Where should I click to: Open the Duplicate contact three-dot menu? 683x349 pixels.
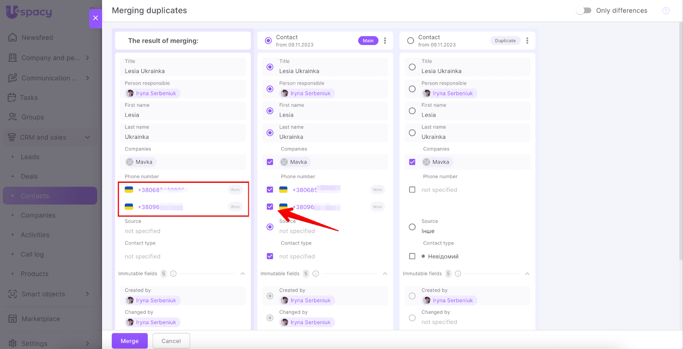527,41
